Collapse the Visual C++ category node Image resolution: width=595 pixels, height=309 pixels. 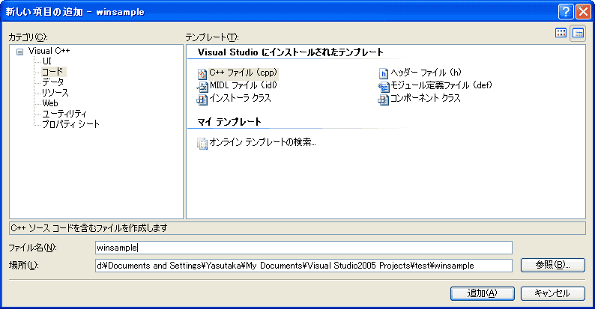[19, 52]
